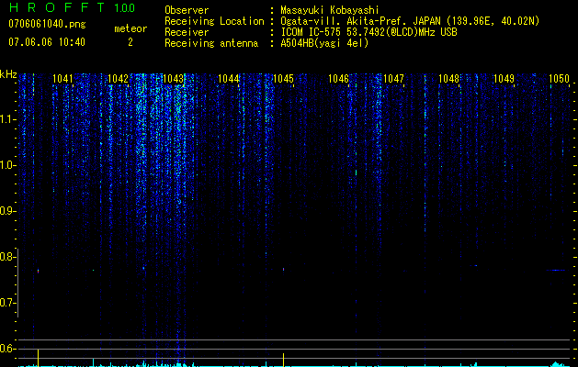Click the yellow meteor spike near 1045
This screenshot has width=578, height=367.
coord(283,360)
